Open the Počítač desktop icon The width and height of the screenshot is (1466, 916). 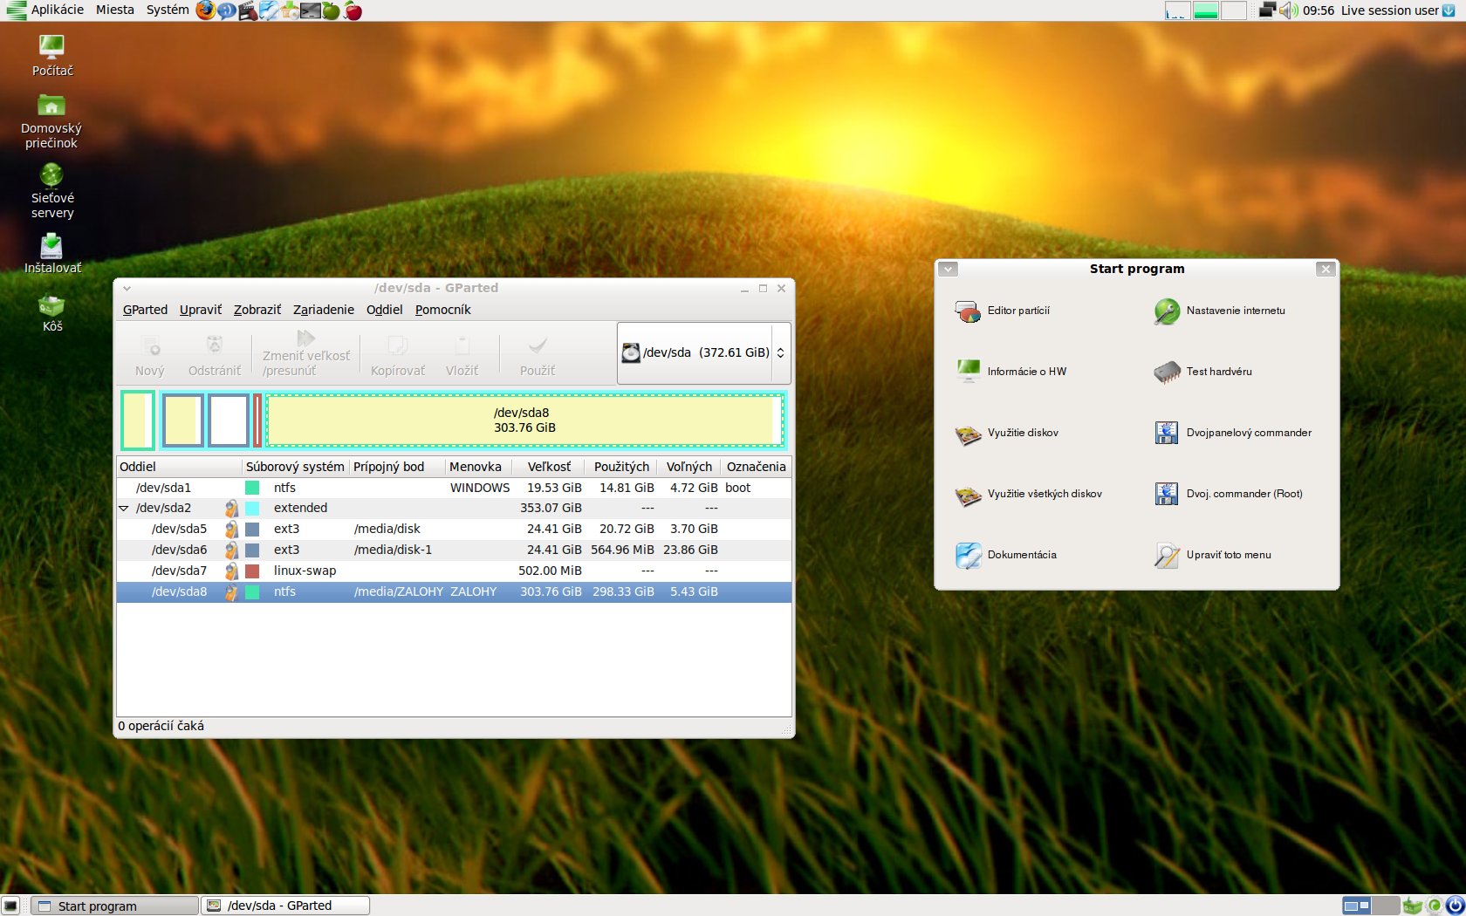52,56
